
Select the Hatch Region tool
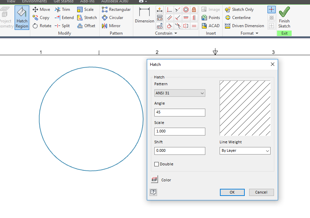click(x=22, y=18)
